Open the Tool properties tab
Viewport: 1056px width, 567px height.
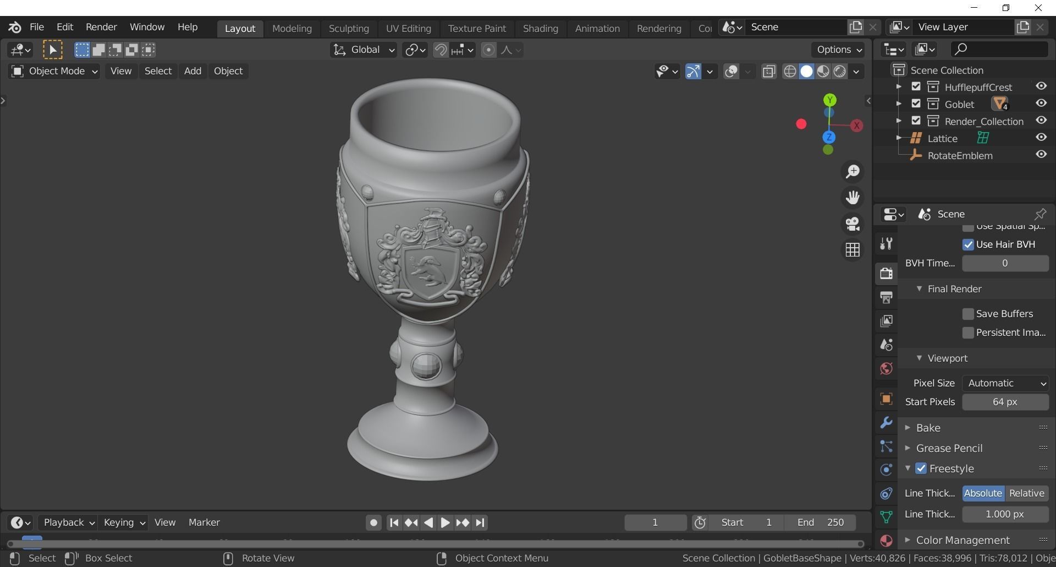click(886, 243)
